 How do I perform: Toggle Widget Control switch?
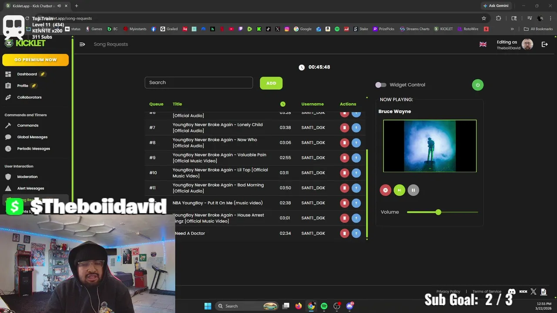click(381, 85)
